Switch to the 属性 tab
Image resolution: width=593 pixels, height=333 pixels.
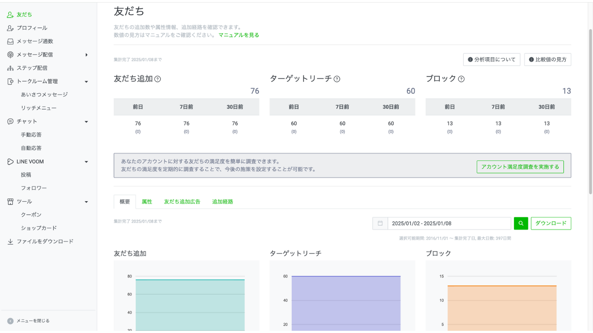coord(147,202)
